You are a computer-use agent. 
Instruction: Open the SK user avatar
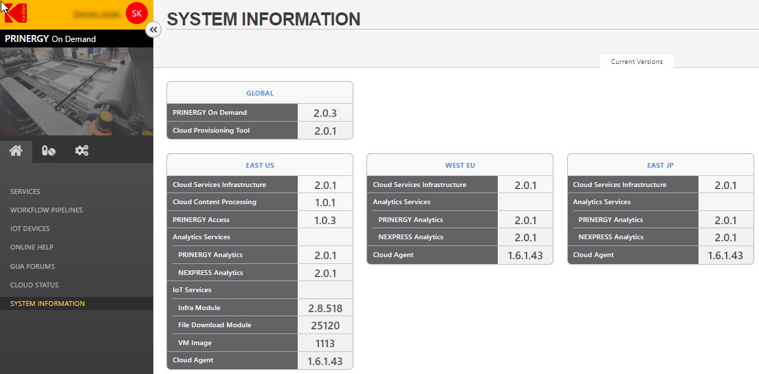pyautogui.click(x=137, y=14)
